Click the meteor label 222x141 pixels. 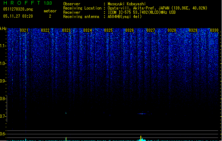(50, 11)
